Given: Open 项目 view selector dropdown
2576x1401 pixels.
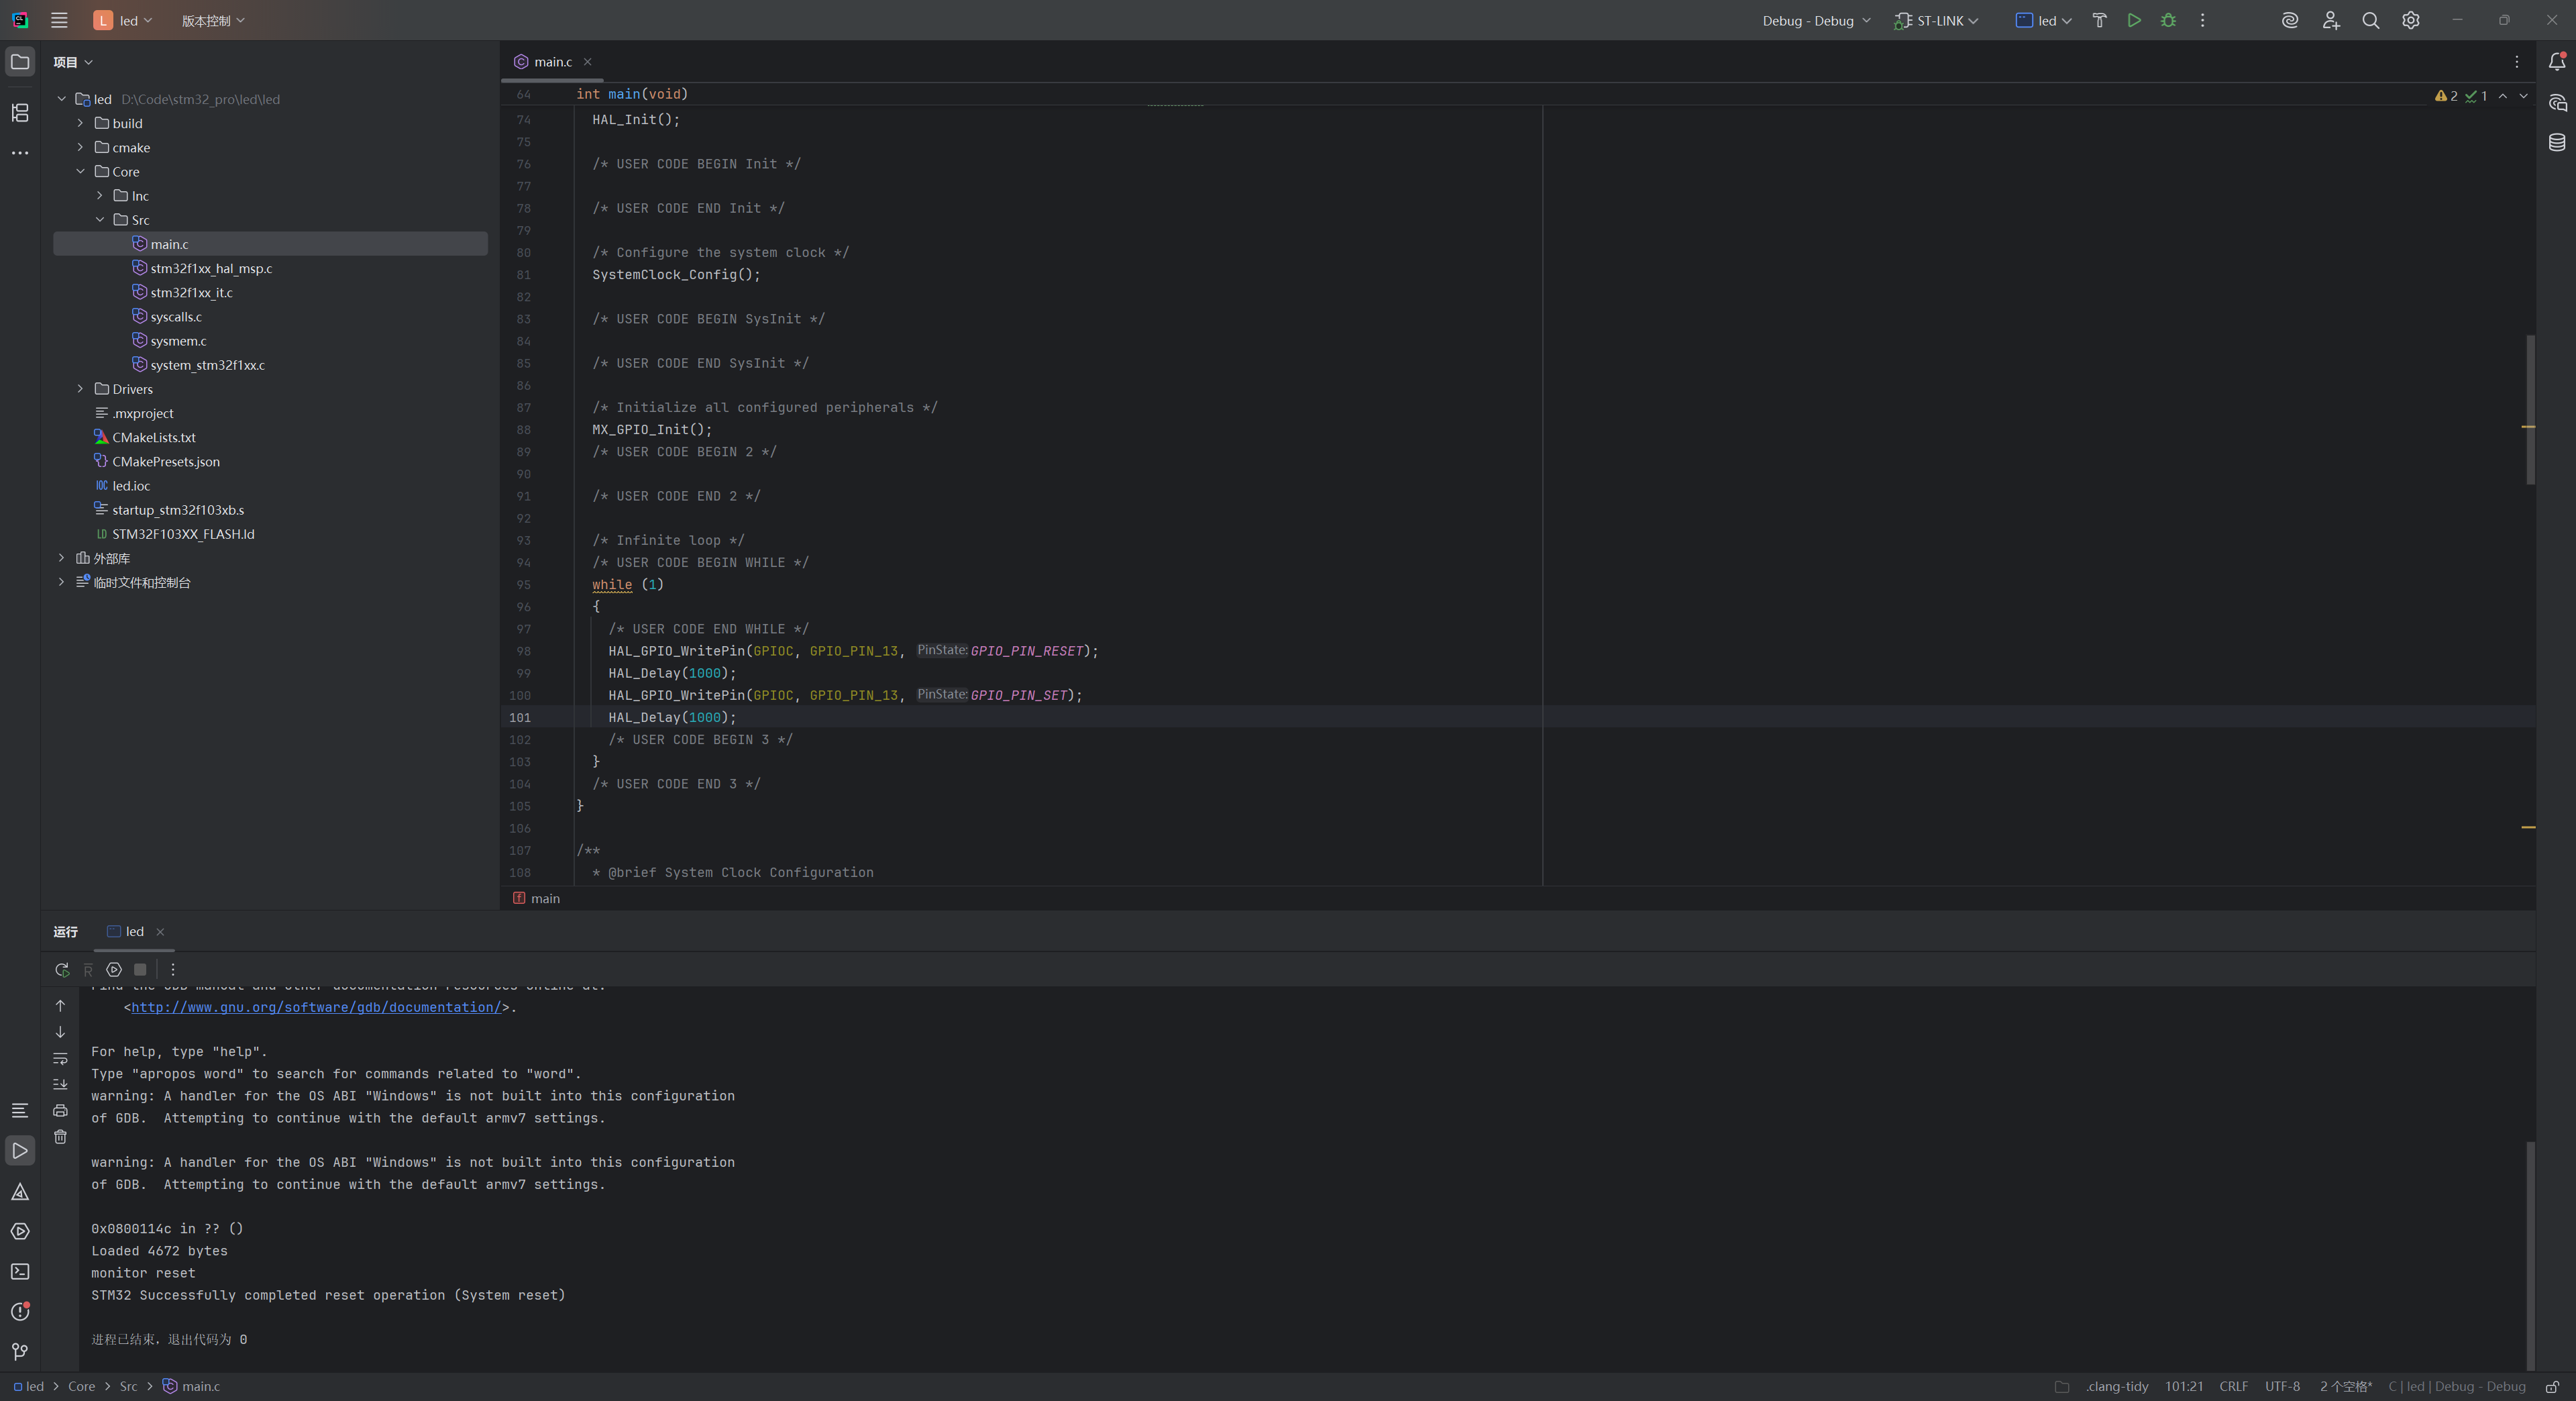Looking at the screenshot, I should (73, 62).
